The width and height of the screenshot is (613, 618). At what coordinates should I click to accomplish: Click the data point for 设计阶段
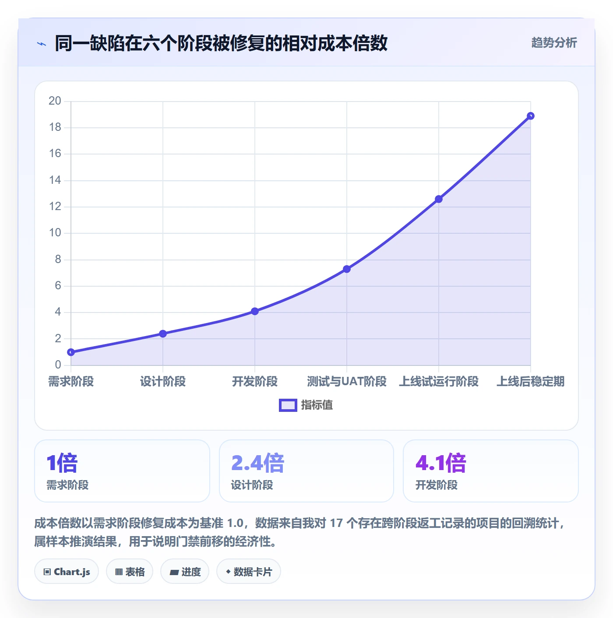point(163,334)
